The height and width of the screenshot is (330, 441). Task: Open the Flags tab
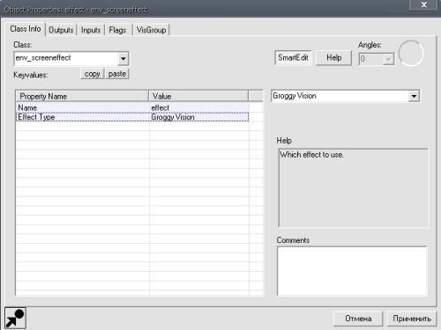pyautogui.click(x=117, y=30)
